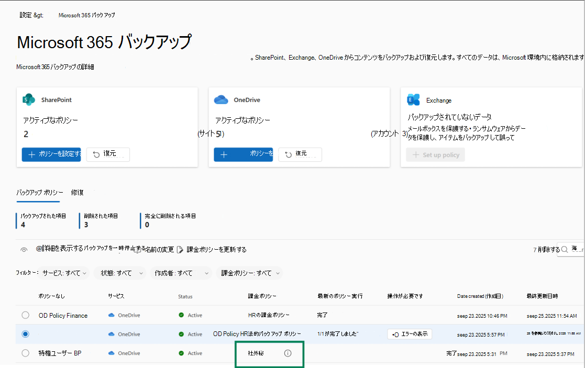Click the HRの課金ポリシー cell
The height and width of the screenshot is (368, 585).
(269, 315)
